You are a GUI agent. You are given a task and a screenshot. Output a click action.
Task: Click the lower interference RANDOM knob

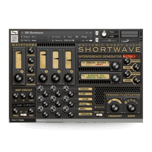127,74
